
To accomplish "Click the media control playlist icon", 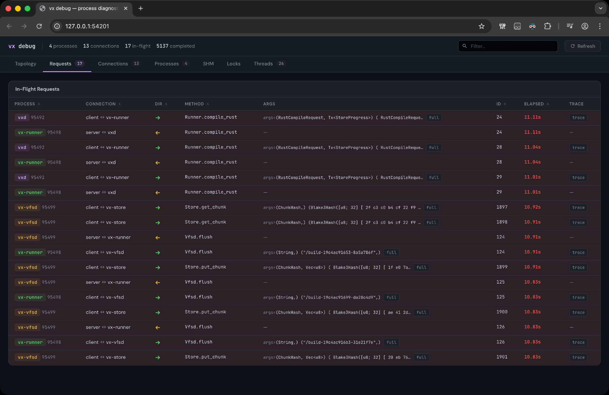I will [570, 26].
